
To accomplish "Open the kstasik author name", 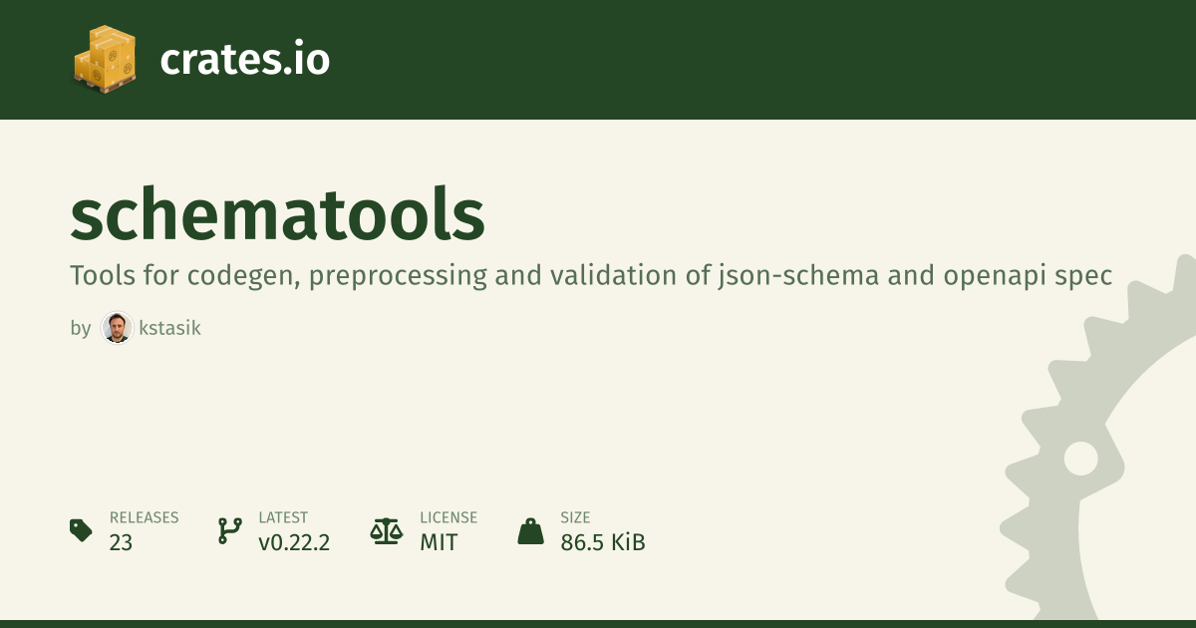I will 170,328.
